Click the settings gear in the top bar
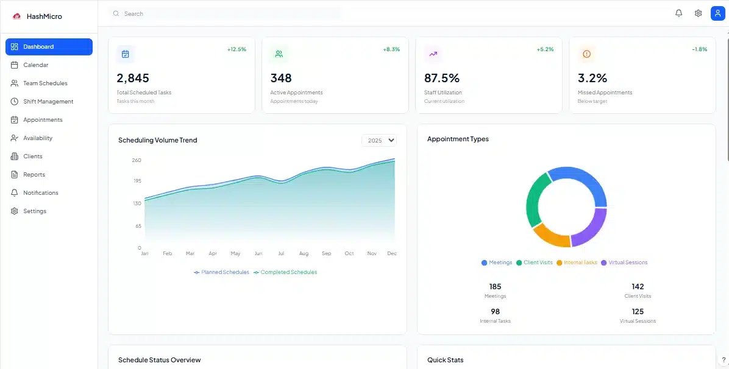The height and width of the screenshot is (369, 729). tap(698, 13)
